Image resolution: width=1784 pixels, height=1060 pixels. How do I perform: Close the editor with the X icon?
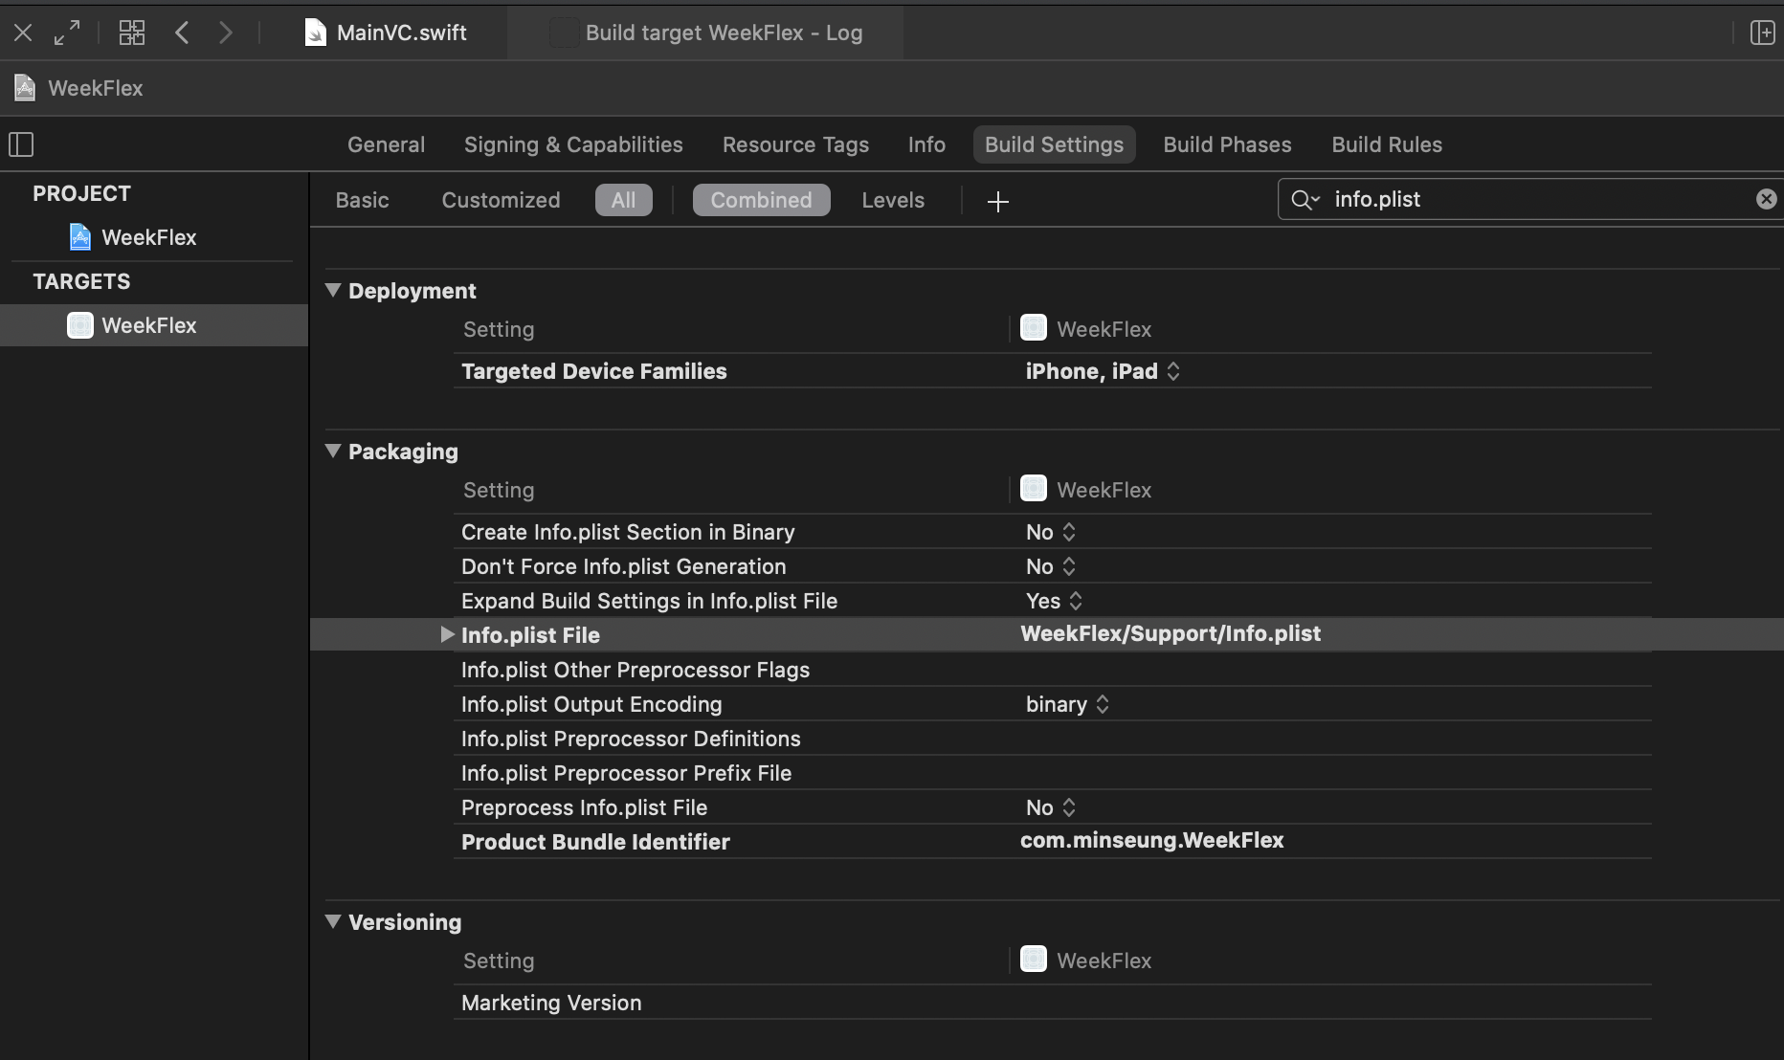click(x=24, y=33)
